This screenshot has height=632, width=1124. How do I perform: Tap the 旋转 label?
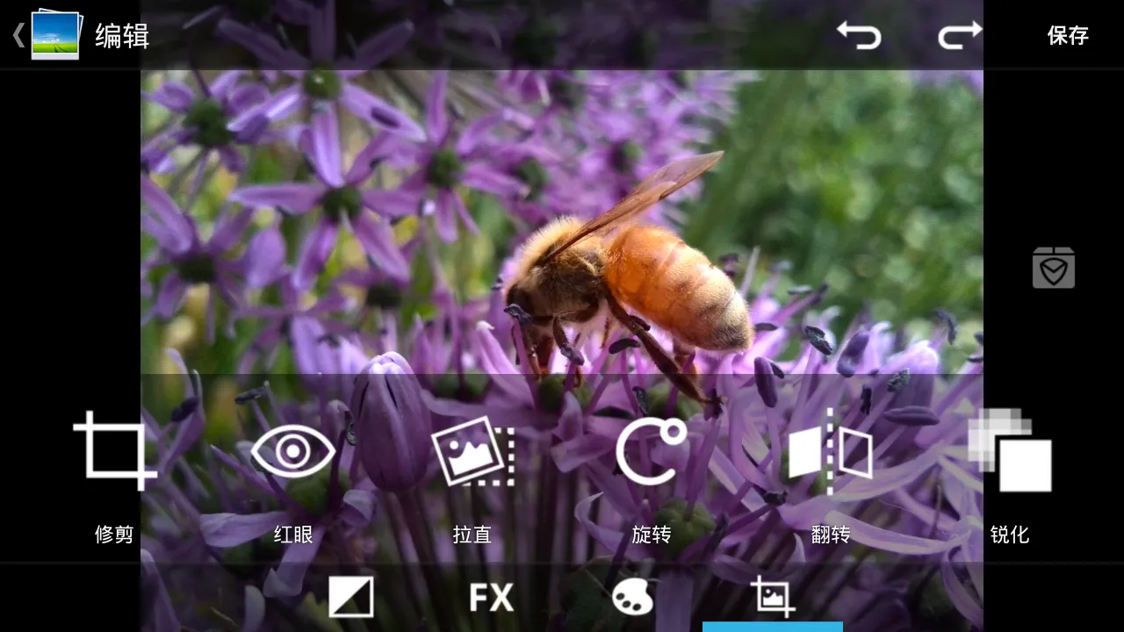pyautogui.click(x=652, y=534)
